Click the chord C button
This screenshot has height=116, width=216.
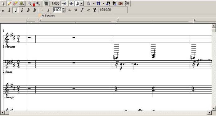[76, 10]
